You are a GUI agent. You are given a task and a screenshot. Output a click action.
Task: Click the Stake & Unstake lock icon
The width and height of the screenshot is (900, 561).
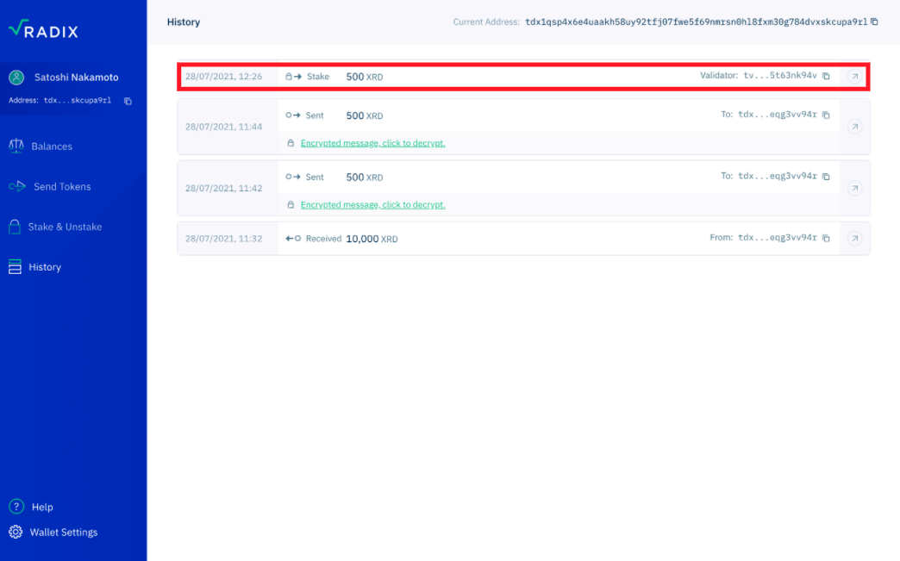tap(15, 227)
